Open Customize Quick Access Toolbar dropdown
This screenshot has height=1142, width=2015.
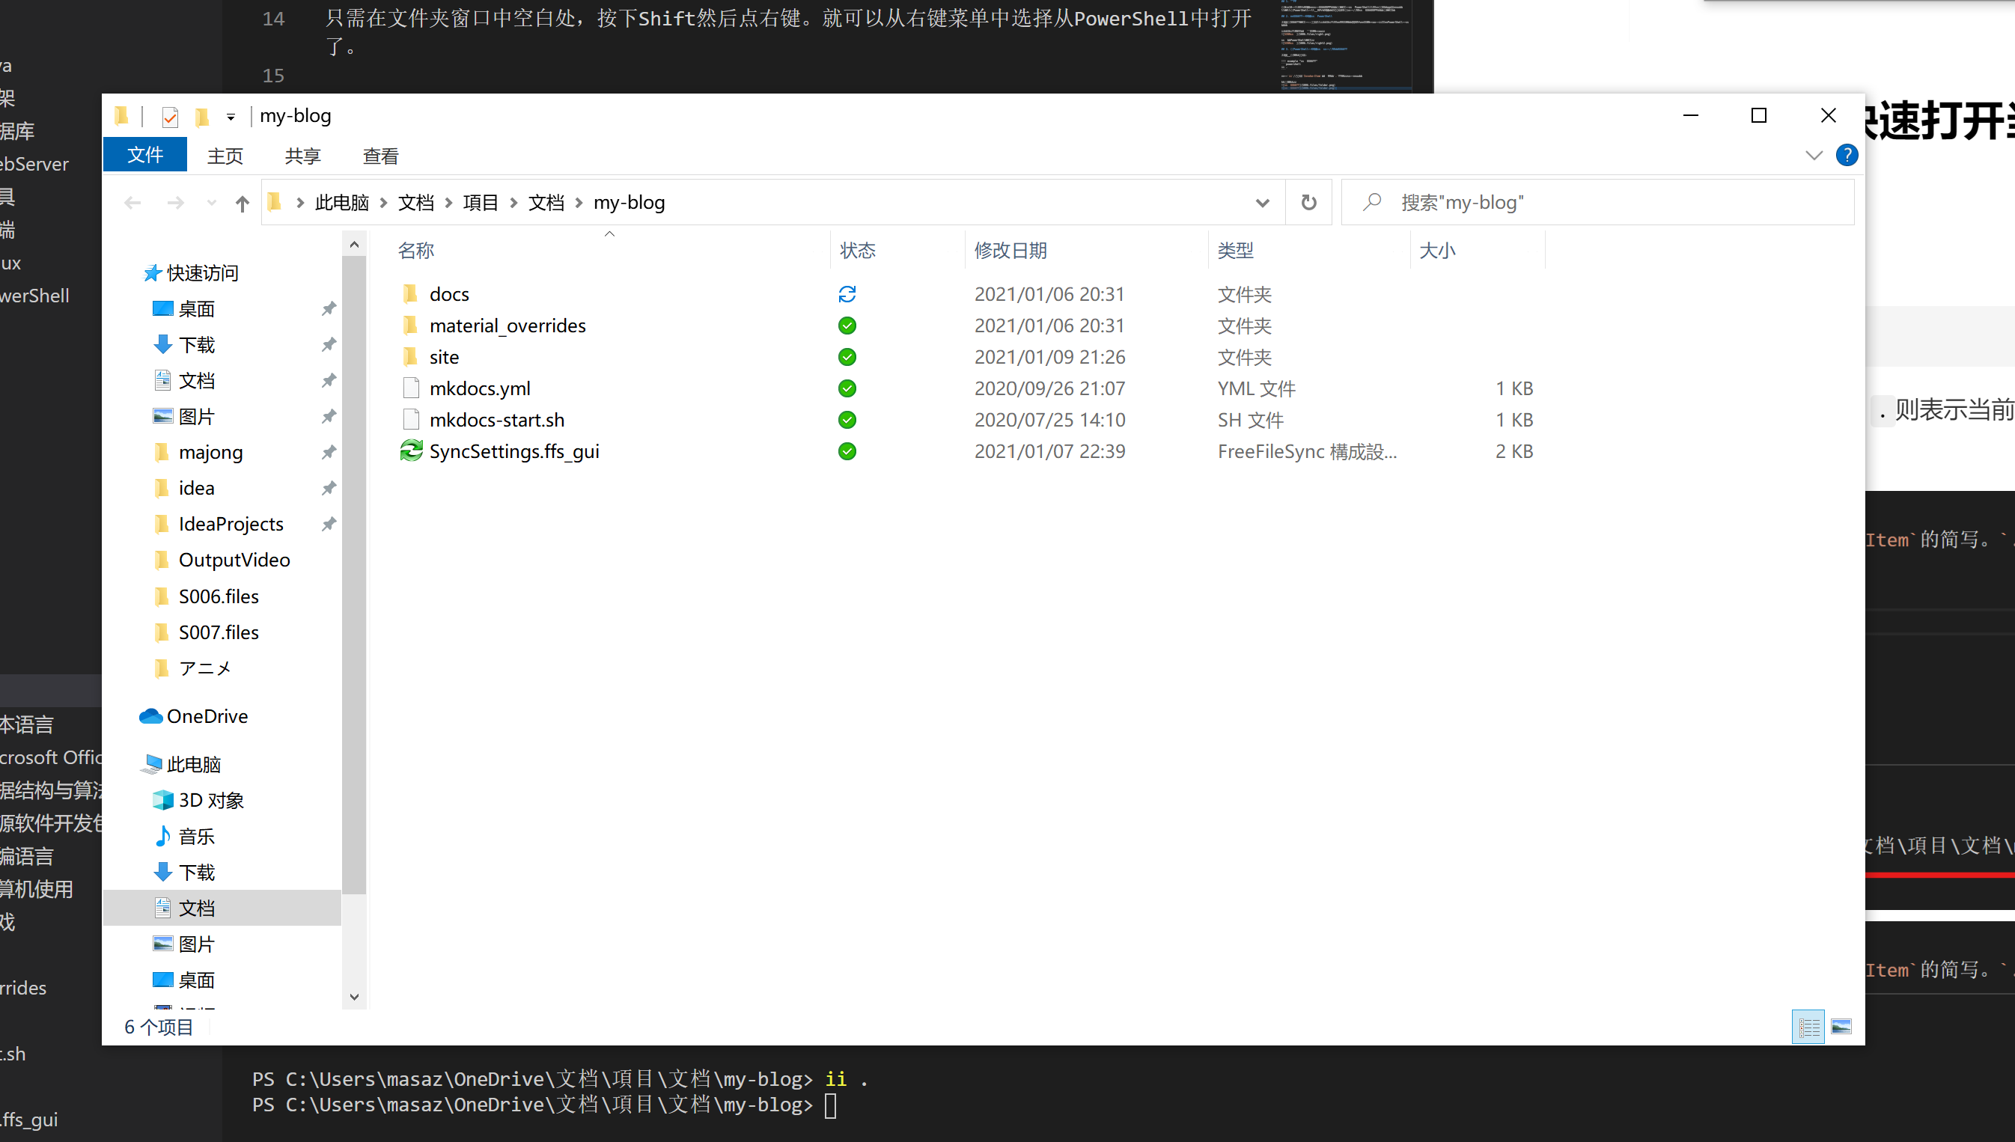coord(231,117)
